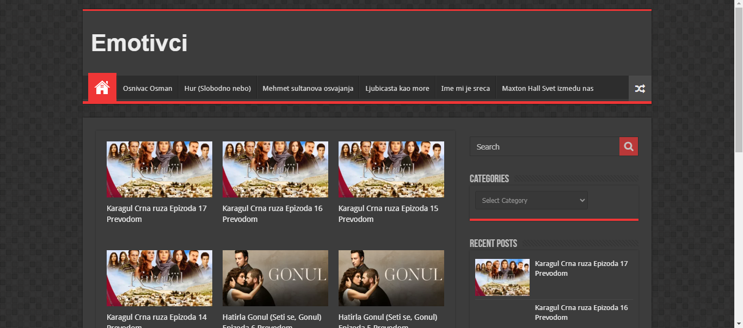The image size is (743, 328).
Task: Open the Select Category dropdown
Action: (x=531, y=200)
